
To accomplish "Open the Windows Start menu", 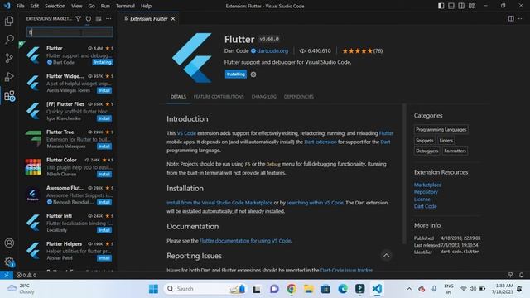I will (153, 289).
